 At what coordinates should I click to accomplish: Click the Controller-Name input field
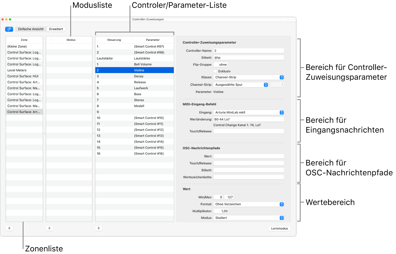coord(249,51)
